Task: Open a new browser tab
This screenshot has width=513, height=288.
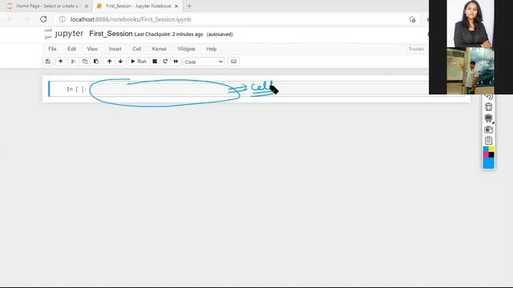Action: click(x=189, y=6)
